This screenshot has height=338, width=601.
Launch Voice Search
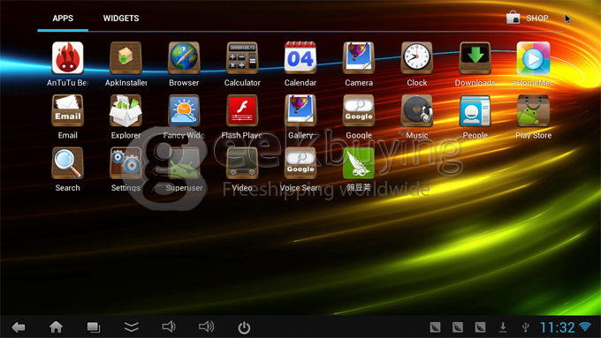point(300,163)
